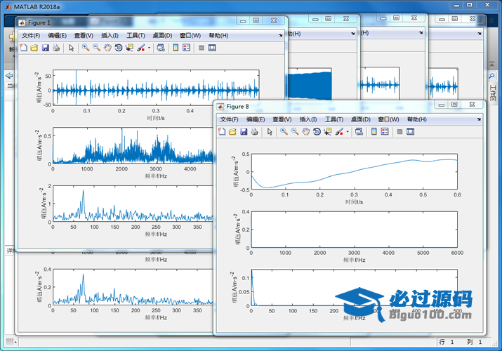Open 文件(F) menu in Figure 1
Image resolution: width=502 pixels, height=351 pixels.
point(31,36)
